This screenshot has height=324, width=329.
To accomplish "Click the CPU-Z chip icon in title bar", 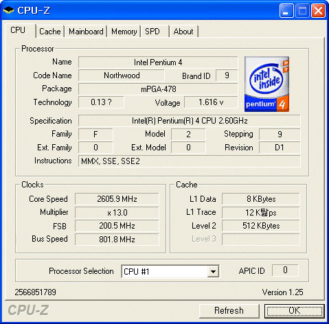I will (9, 10).
